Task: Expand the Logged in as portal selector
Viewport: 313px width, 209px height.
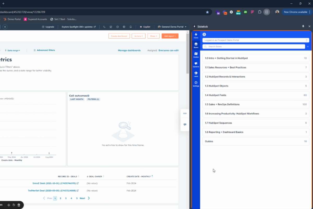Action: tap(256, 40)
